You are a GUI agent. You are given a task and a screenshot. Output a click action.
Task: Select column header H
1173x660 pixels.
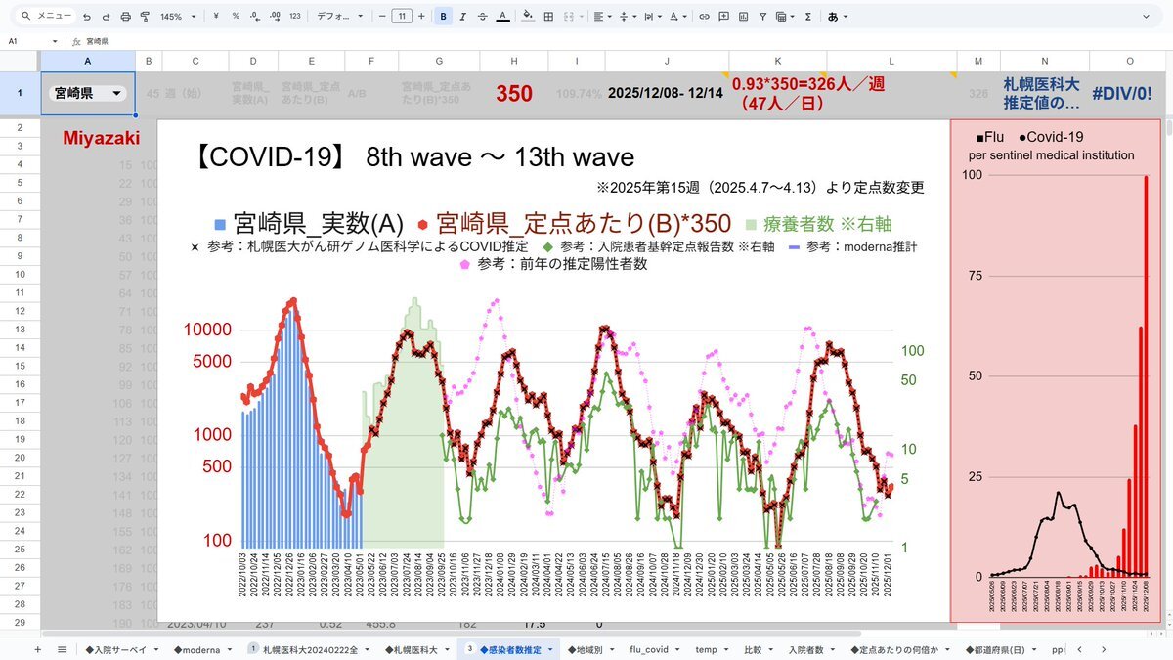click(x=514, y=62)
